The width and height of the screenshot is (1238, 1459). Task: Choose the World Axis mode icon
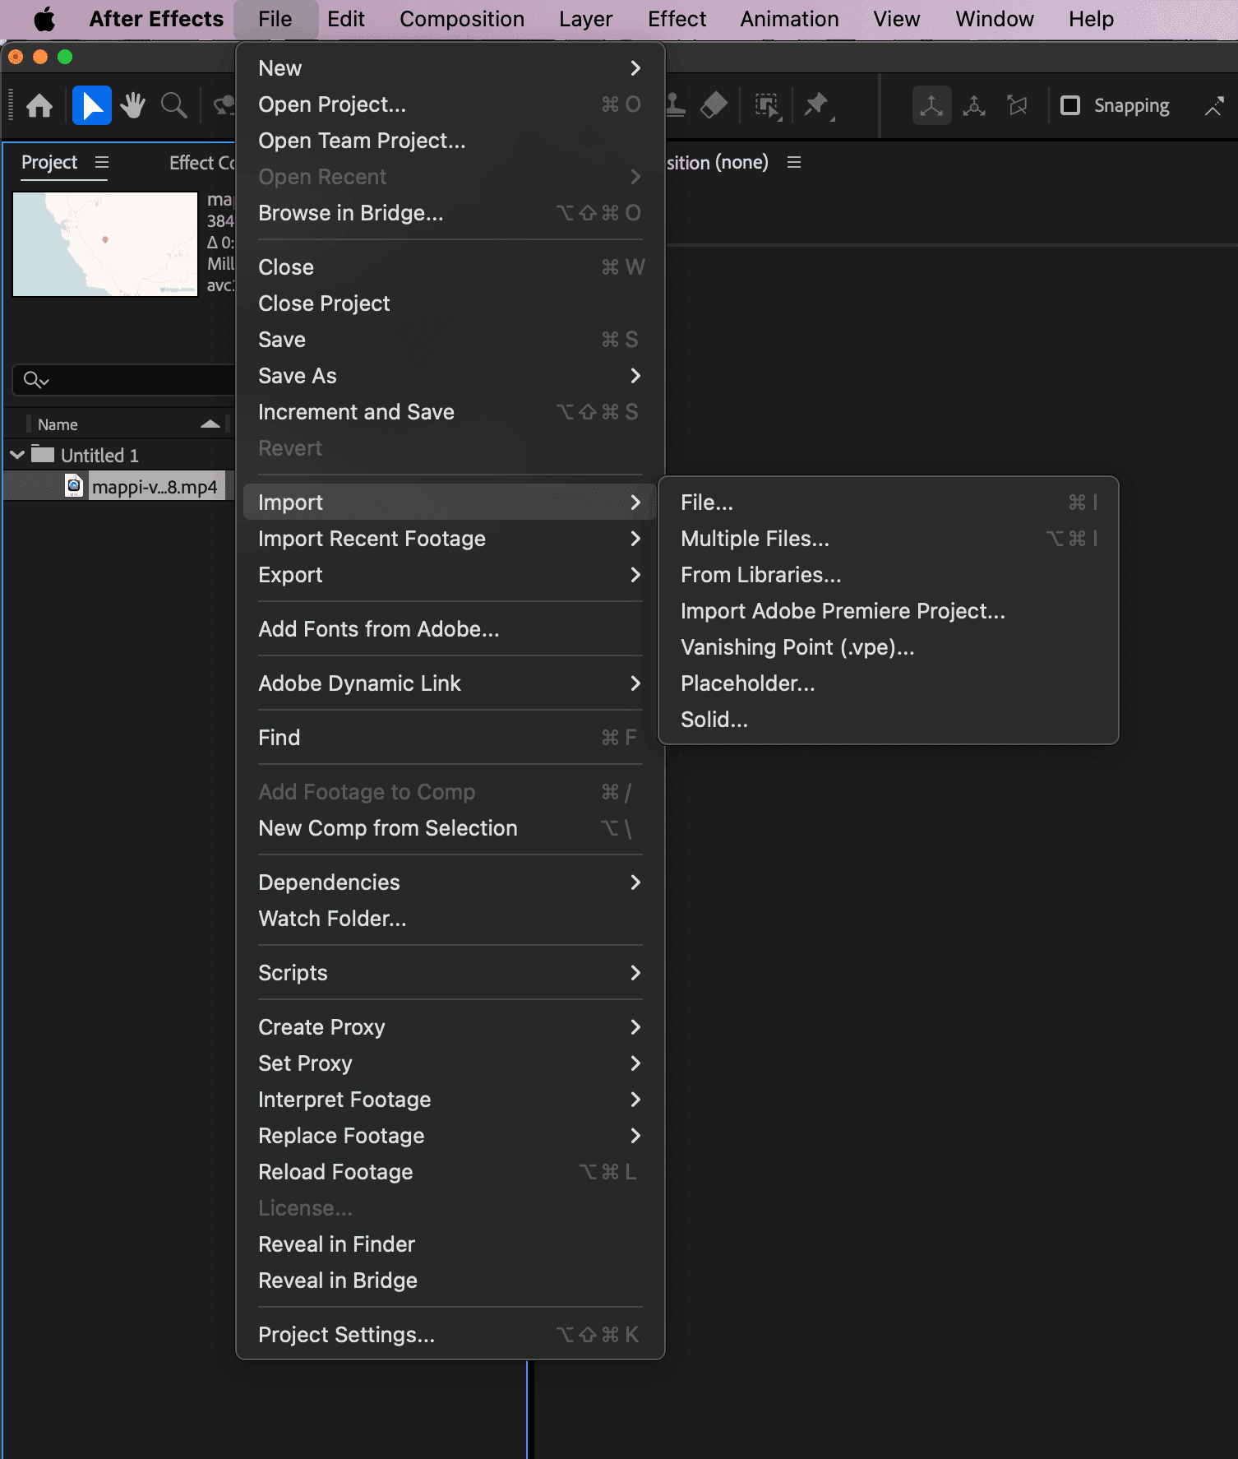tap(974, 105)
